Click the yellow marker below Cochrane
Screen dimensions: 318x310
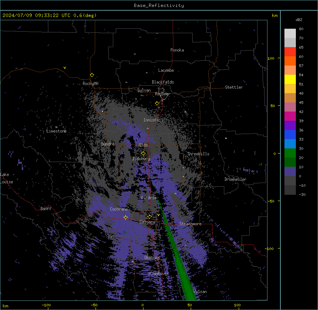pyautogui.click(x=125, y=217)
